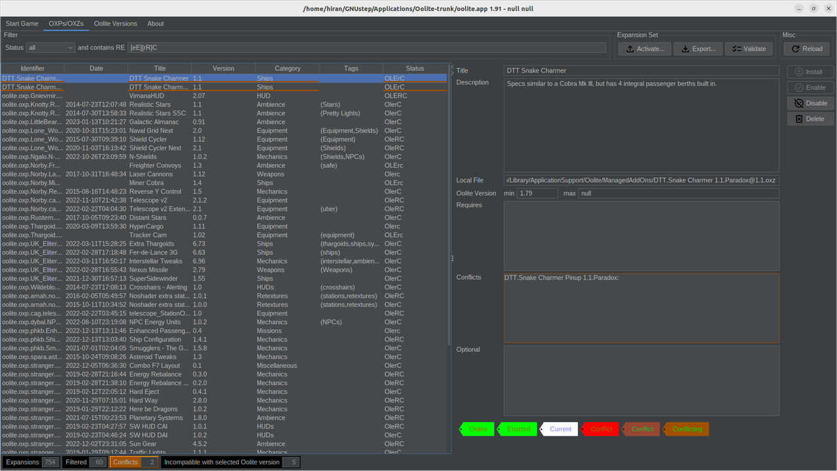Click the Activate expansion set button

coord(644,49)
